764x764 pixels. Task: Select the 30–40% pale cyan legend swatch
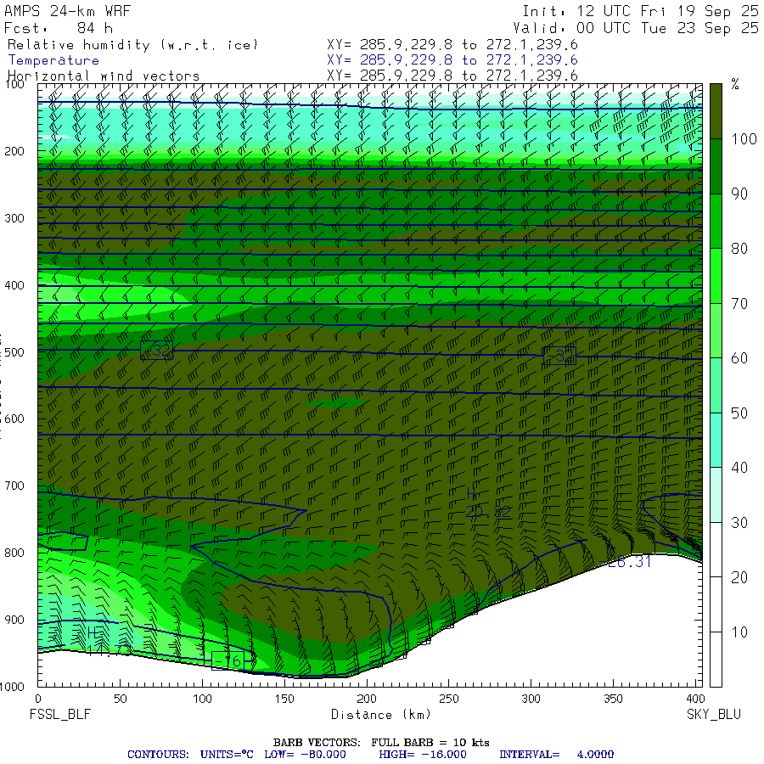(716, 495)
